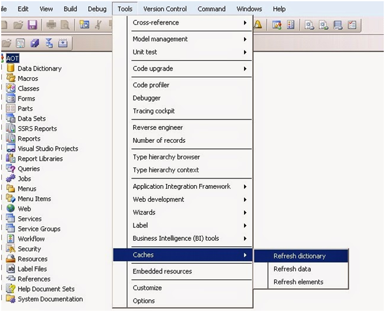The width and height of the screenshot is (385, 312).
Task: Expand the Label submenu arrow
Action: tap(245, 226)
